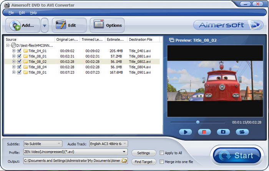Click the Add disc toolbar button
Image resolution: width=269 pixels, height=171 pixels.
pos(23,25)
